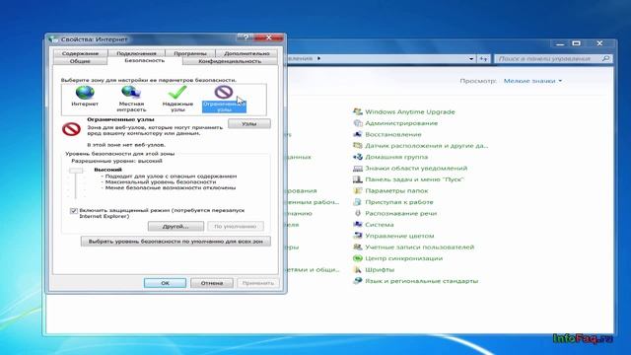The image size is (631, 355).
Task: Switch to the Содержание tab
Action: (80, 53)
